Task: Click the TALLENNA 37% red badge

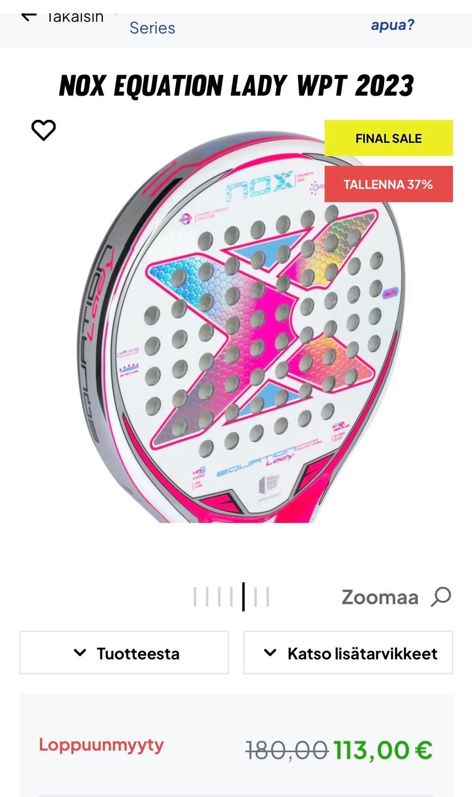Action: [388, 184]
